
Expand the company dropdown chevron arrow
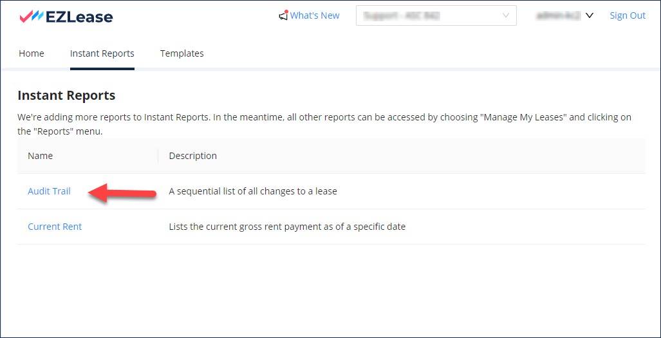505,16
